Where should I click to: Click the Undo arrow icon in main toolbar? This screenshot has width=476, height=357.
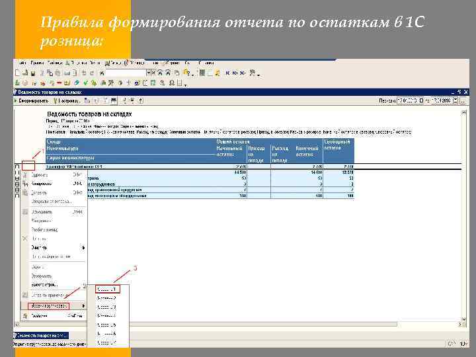84,73
